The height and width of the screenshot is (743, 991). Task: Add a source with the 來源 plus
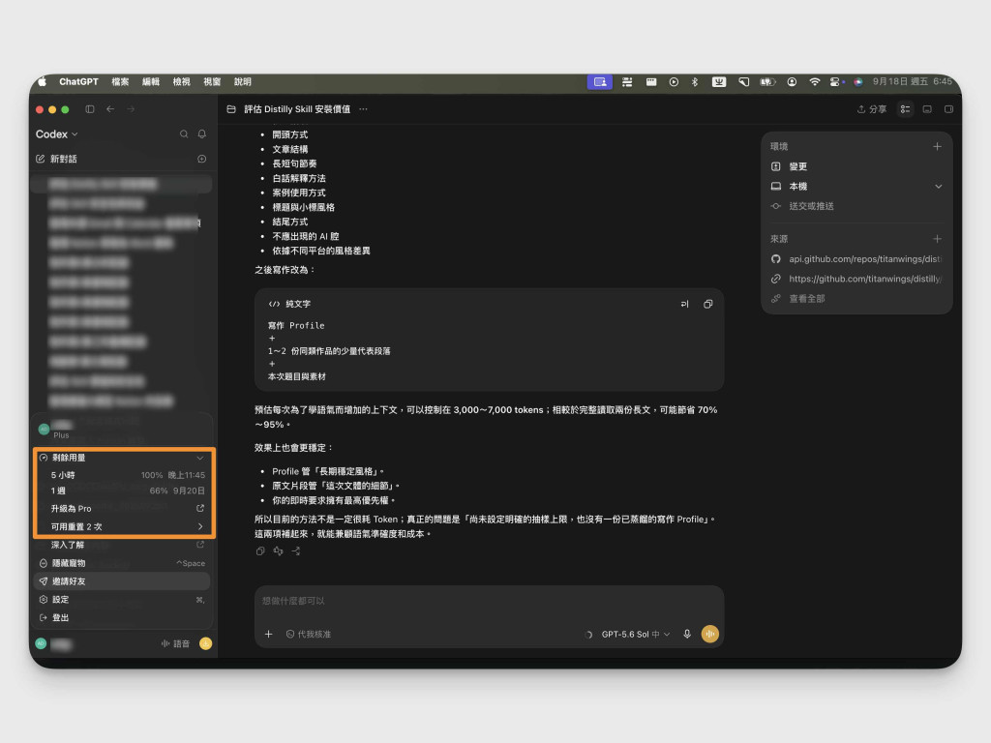(x=937, y=239)
